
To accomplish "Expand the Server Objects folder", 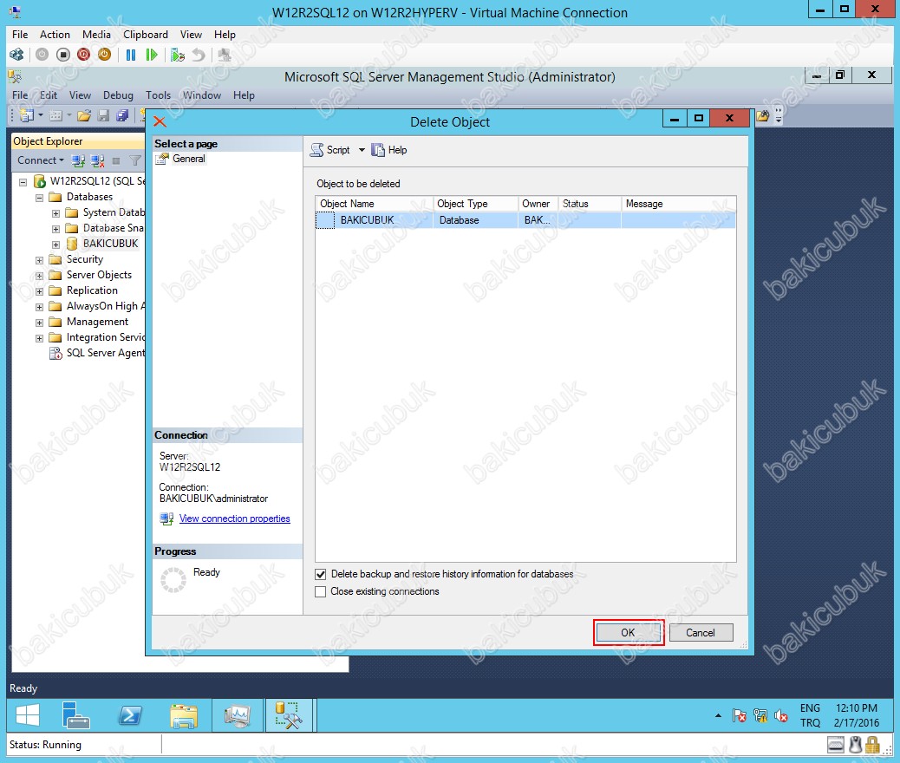I will pyautogui.click(x=39, y=276).
